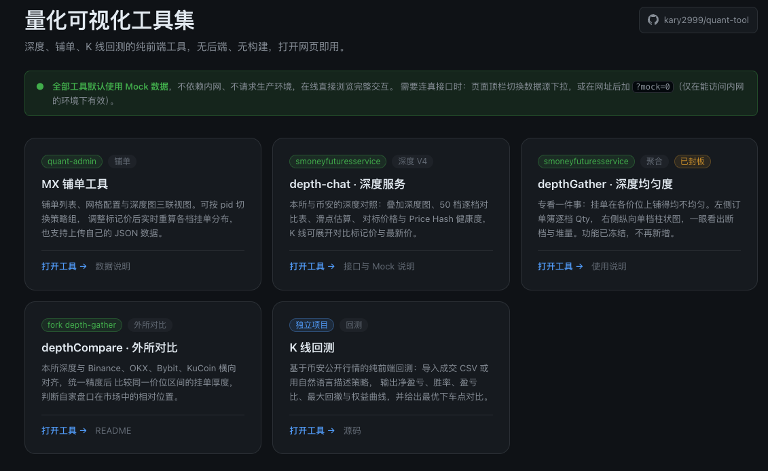This screenshot has width=768, height=471.
Task: Open 数据说明 link in MX 铺单工具 card
Action: (113, 266)
